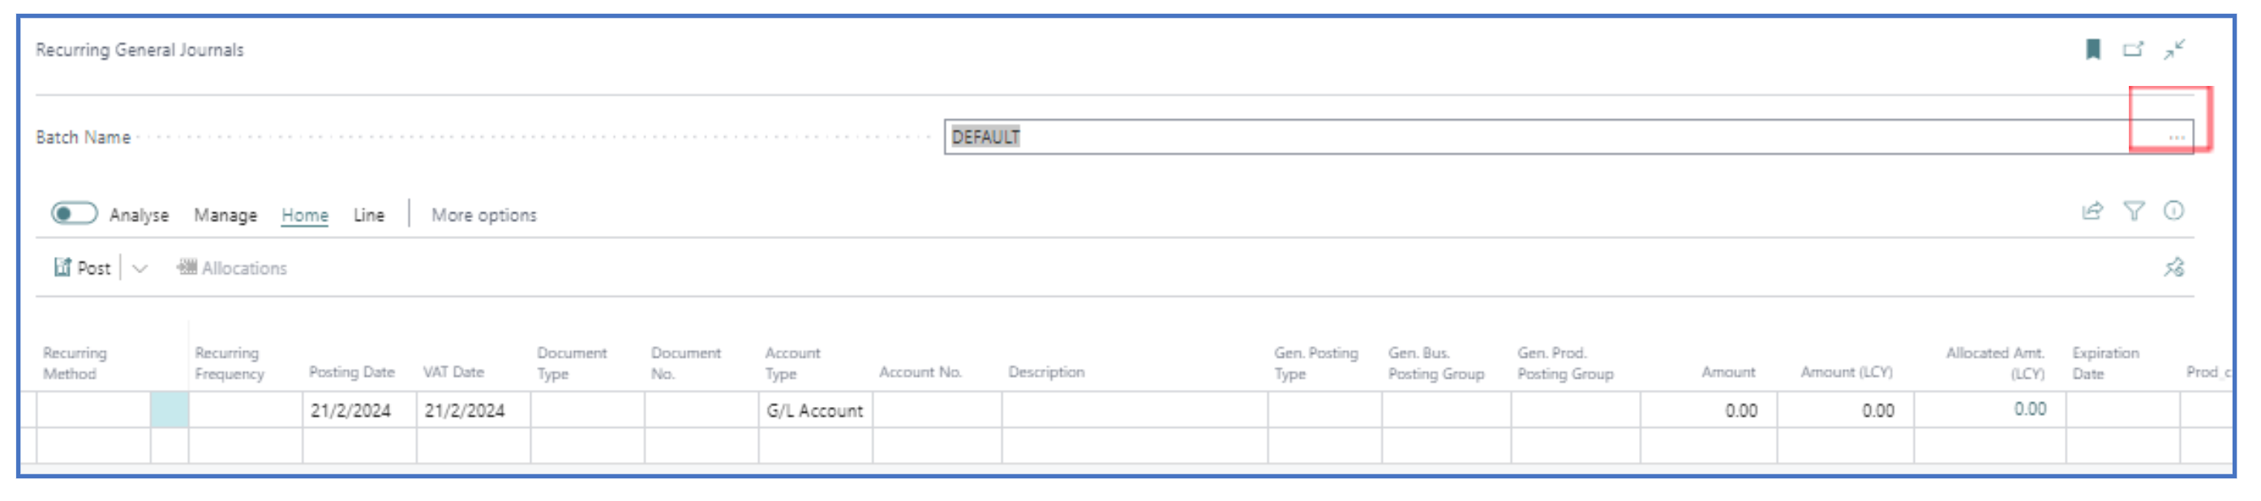Image resolution: width=2261 pixels, height=501 pixels.
Task: Toggle the Analyse mode switch
Action: [74, 214]
